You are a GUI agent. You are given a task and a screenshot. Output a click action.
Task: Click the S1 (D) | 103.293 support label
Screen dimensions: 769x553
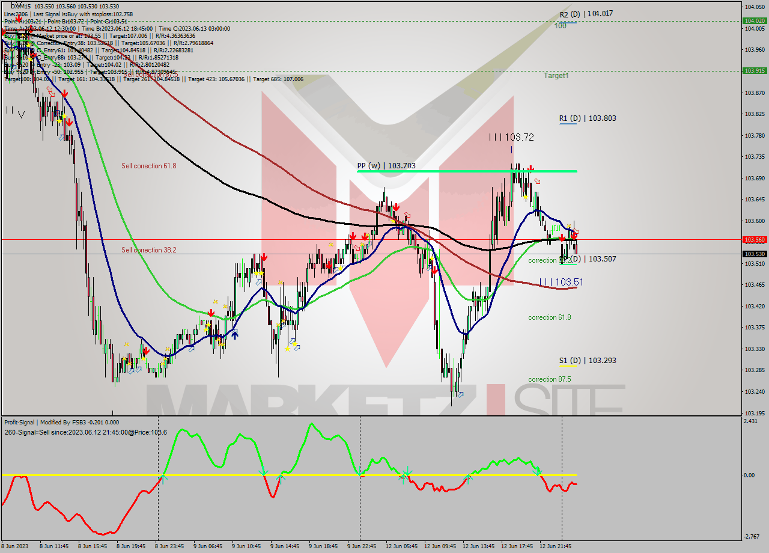pyautogui.click(x=588, y=361)
